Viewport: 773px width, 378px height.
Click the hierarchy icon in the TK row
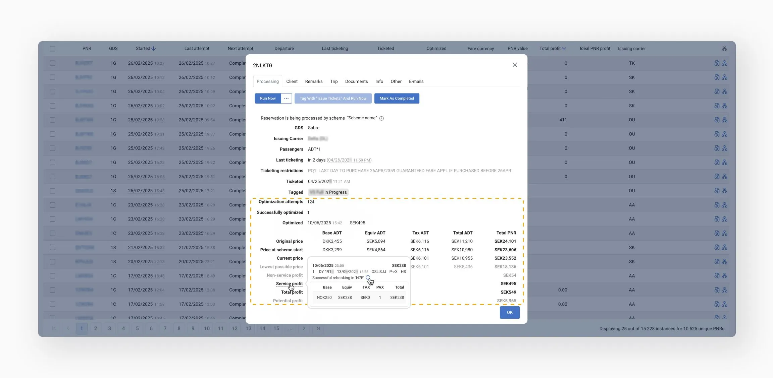[725, 63]
